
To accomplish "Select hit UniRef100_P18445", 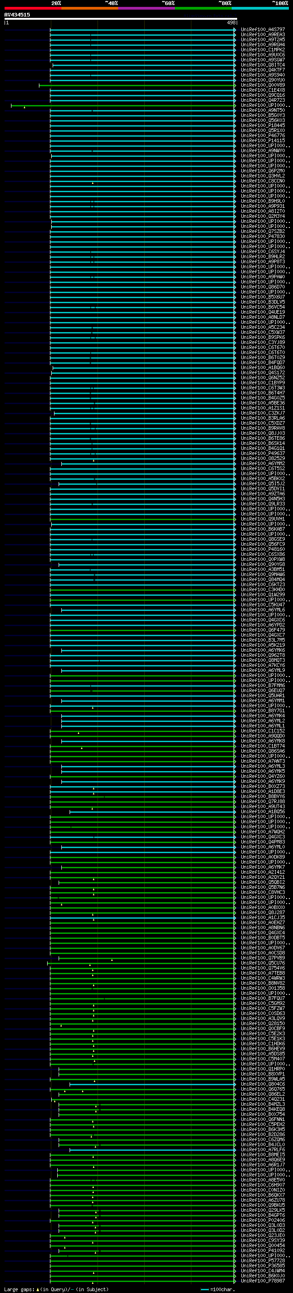I will click(262, 126).
